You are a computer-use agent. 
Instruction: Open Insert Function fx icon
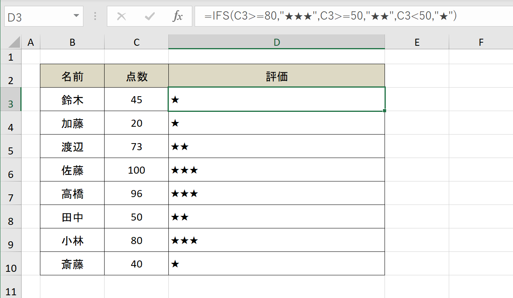[178, 16]
